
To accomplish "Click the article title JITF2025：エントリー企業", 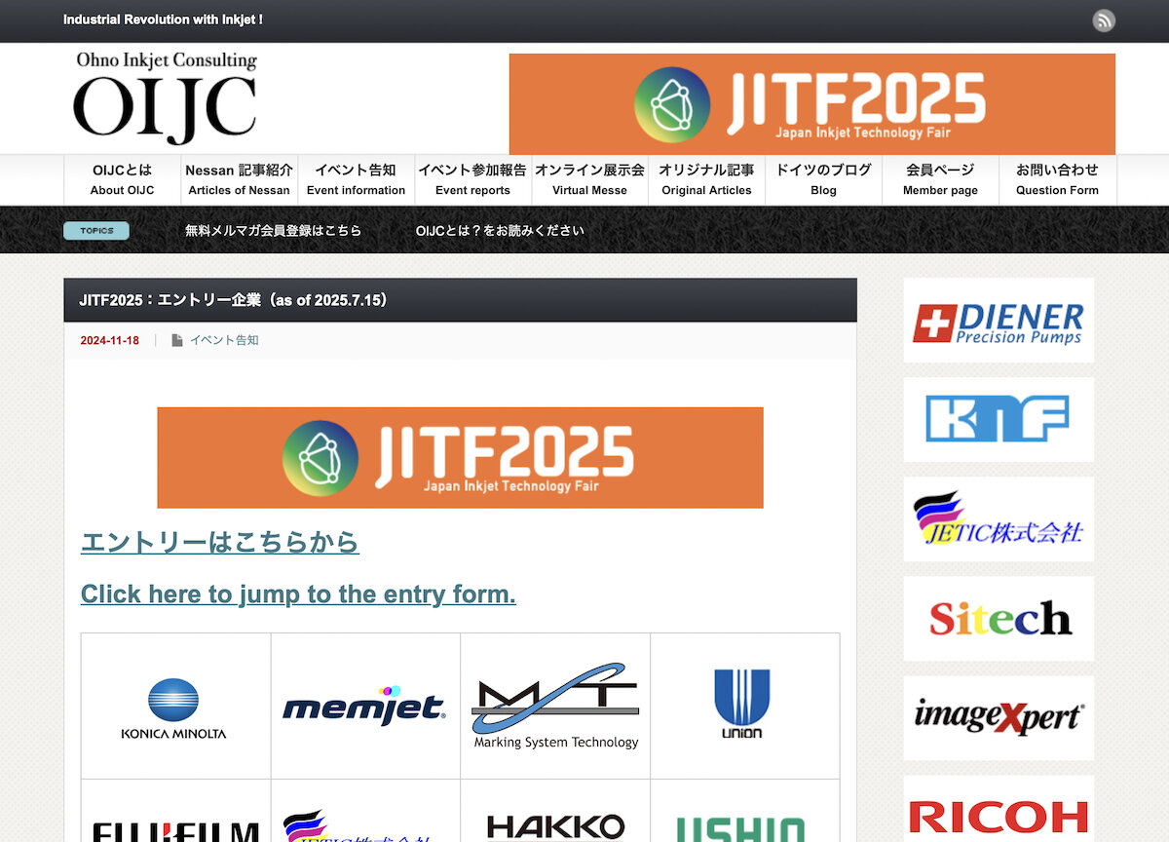I will coord(235,300).
